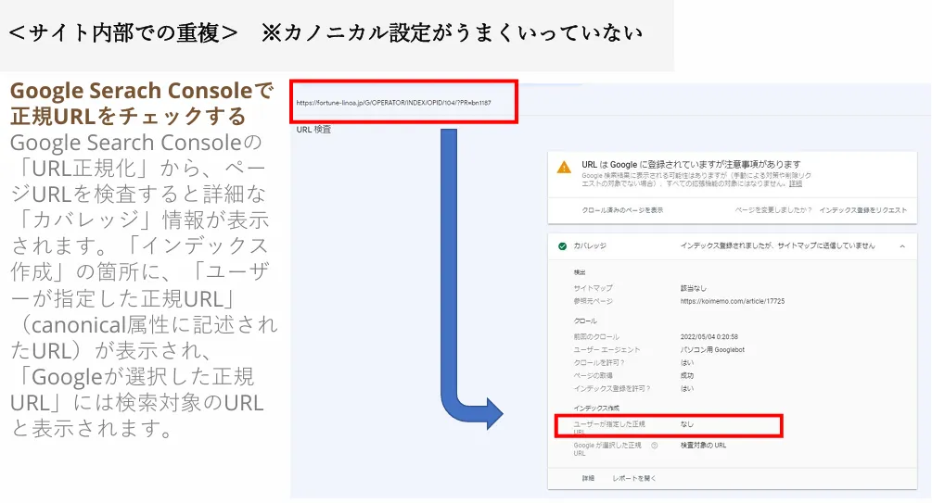Open クロール済みのページを表示 link
This screenshot has width=932, height=503.
[622, 210]
